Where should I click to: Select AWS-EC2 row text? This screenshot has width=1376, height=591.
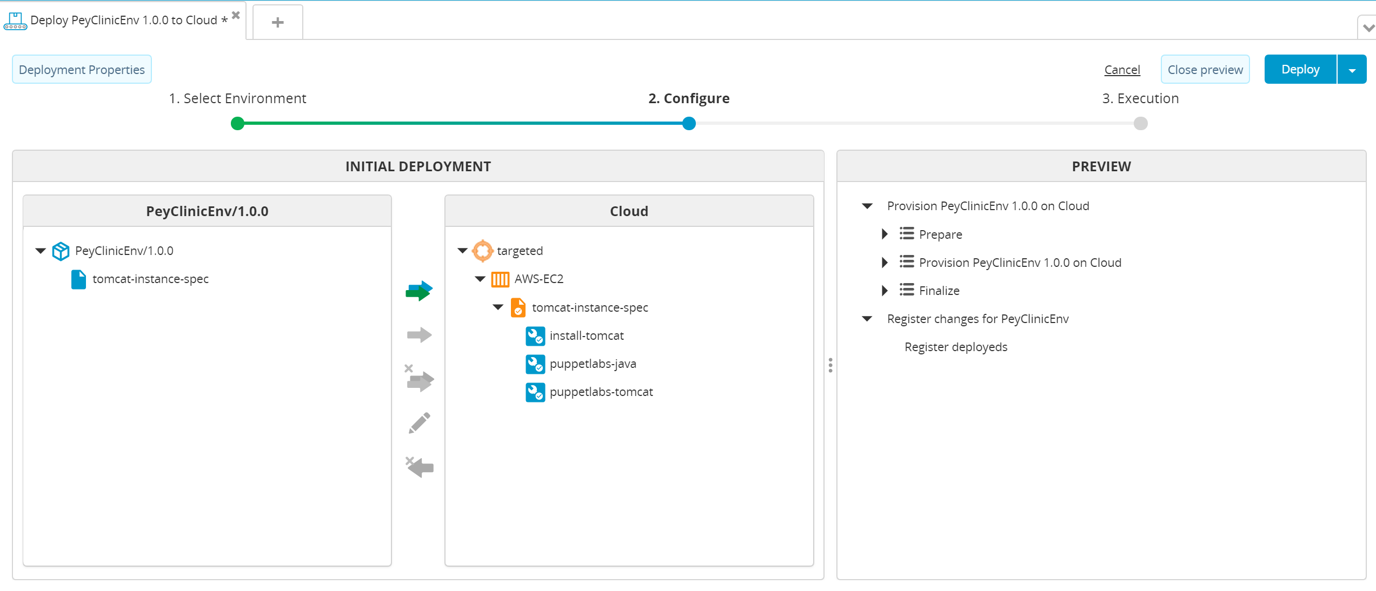coord(539,279)
